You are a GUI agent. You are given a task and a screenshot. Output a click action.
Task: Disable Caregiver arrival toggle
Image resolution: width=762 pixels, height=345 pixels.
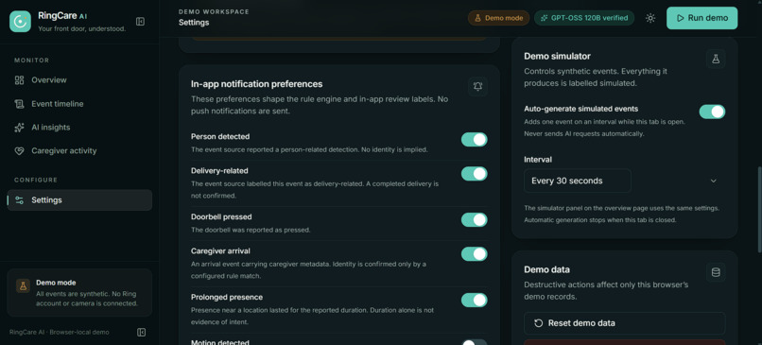[x=475, y=254]
